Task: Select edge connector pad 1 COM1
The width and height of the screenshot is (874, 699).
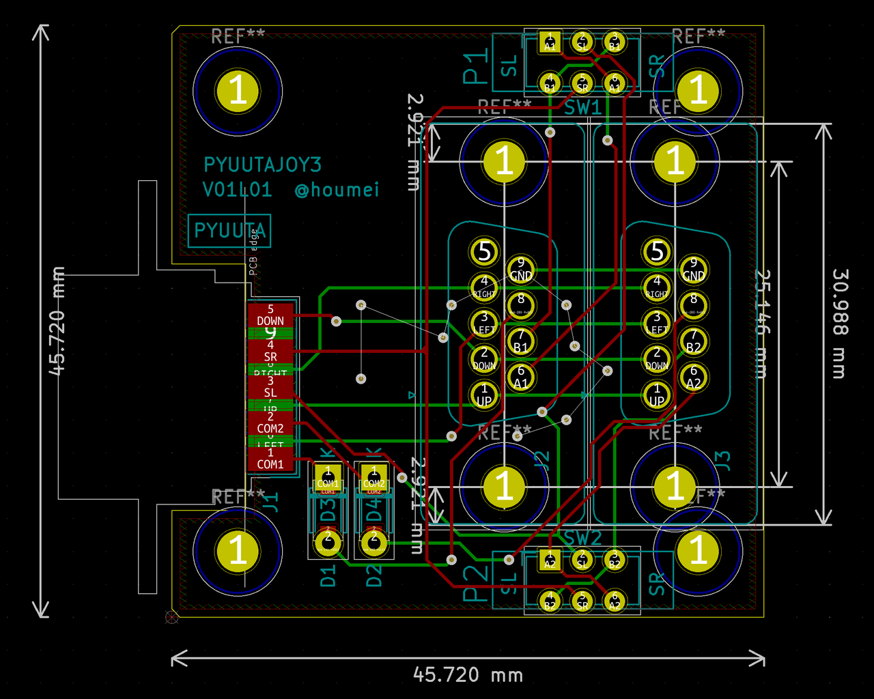Action: (270, 459)
